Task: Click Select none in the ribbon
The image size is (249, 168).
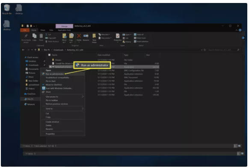Action: [x=140, y=38]
